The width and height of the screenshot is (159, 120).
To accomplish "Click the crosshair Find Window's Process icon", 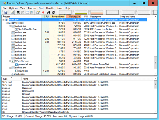I will (x=54, y=12).
